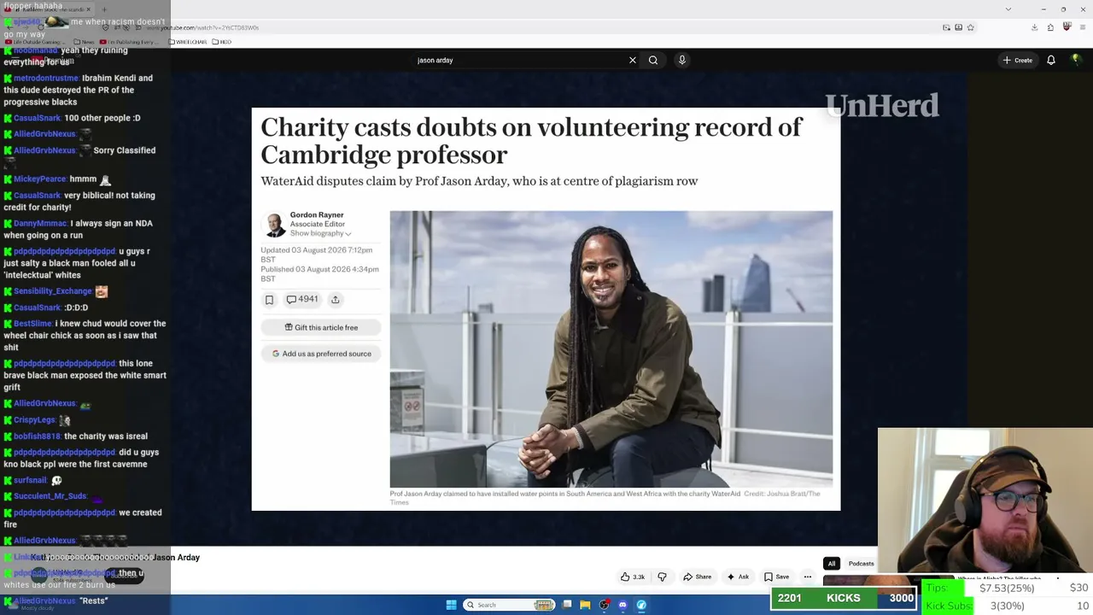Select the 'Podcasts' filter chip
1093x615 pixels.
coord(861,564)
